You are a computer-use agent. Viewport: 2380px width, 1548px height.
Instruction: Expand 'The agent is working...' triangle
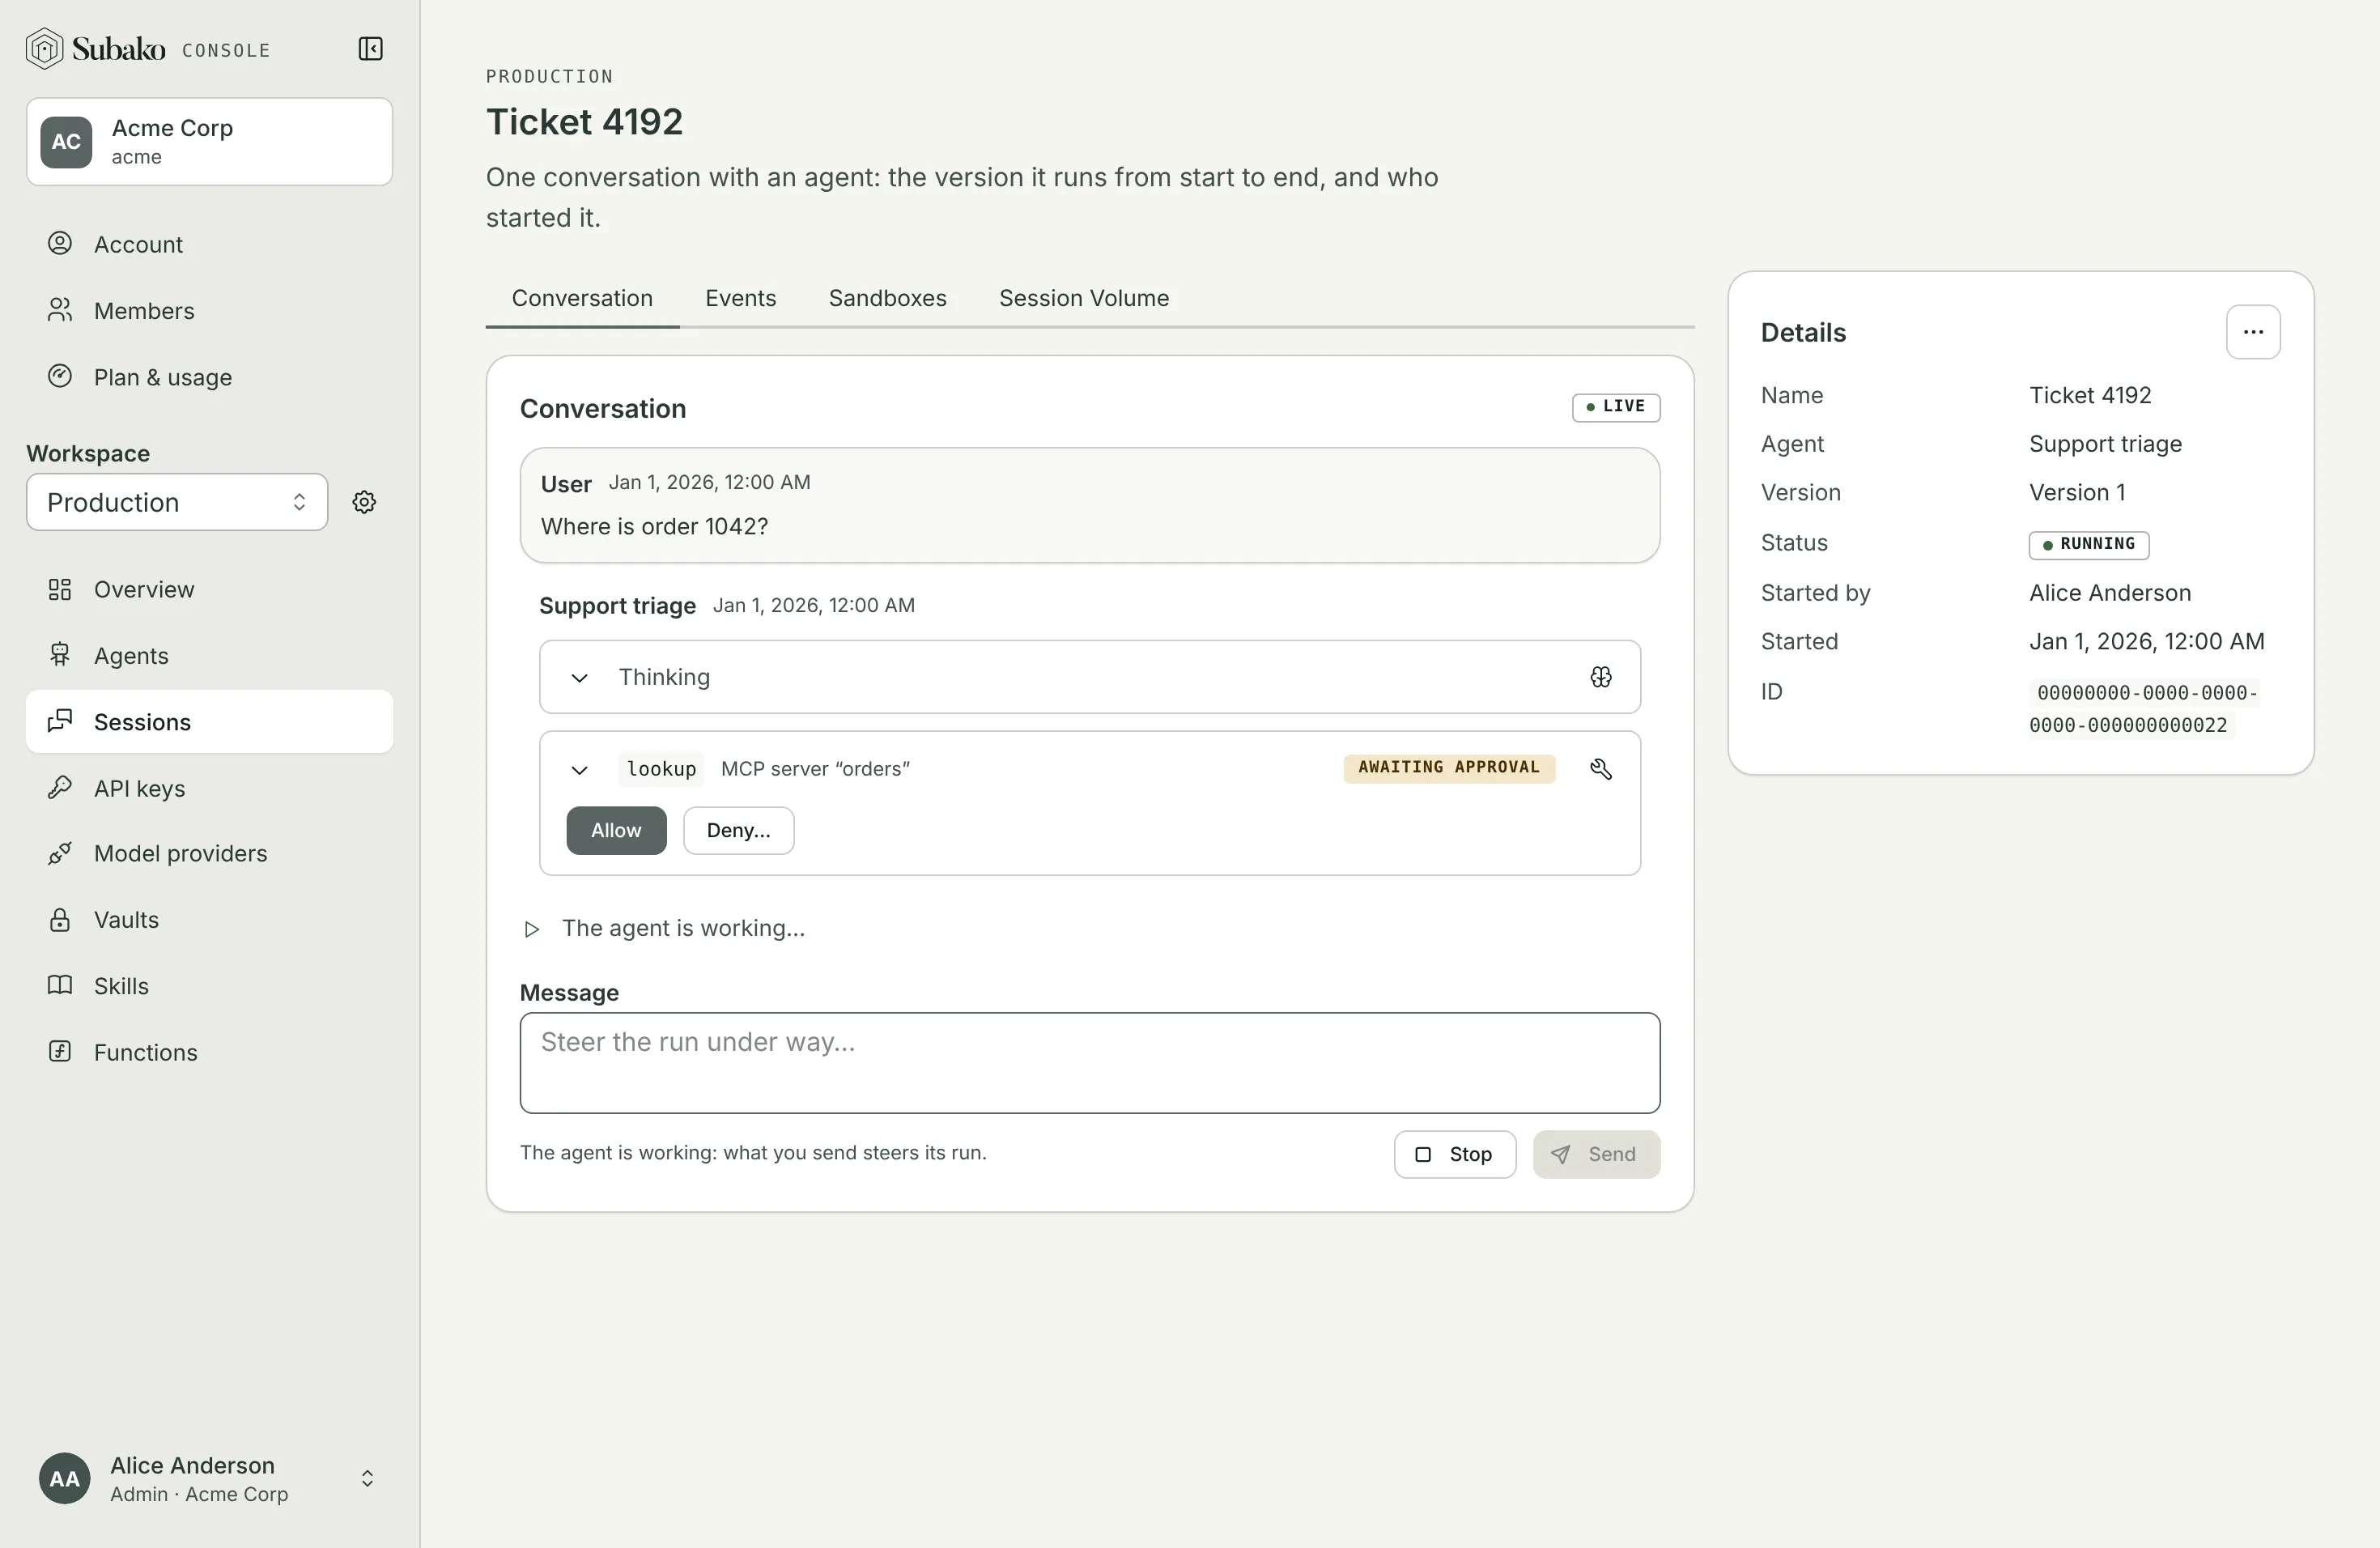[x=531, y=929]
